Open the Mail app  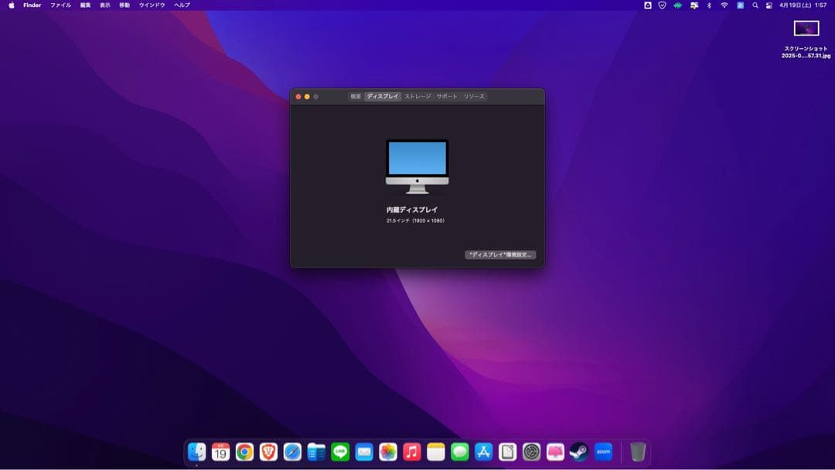(x=365, y=451)
